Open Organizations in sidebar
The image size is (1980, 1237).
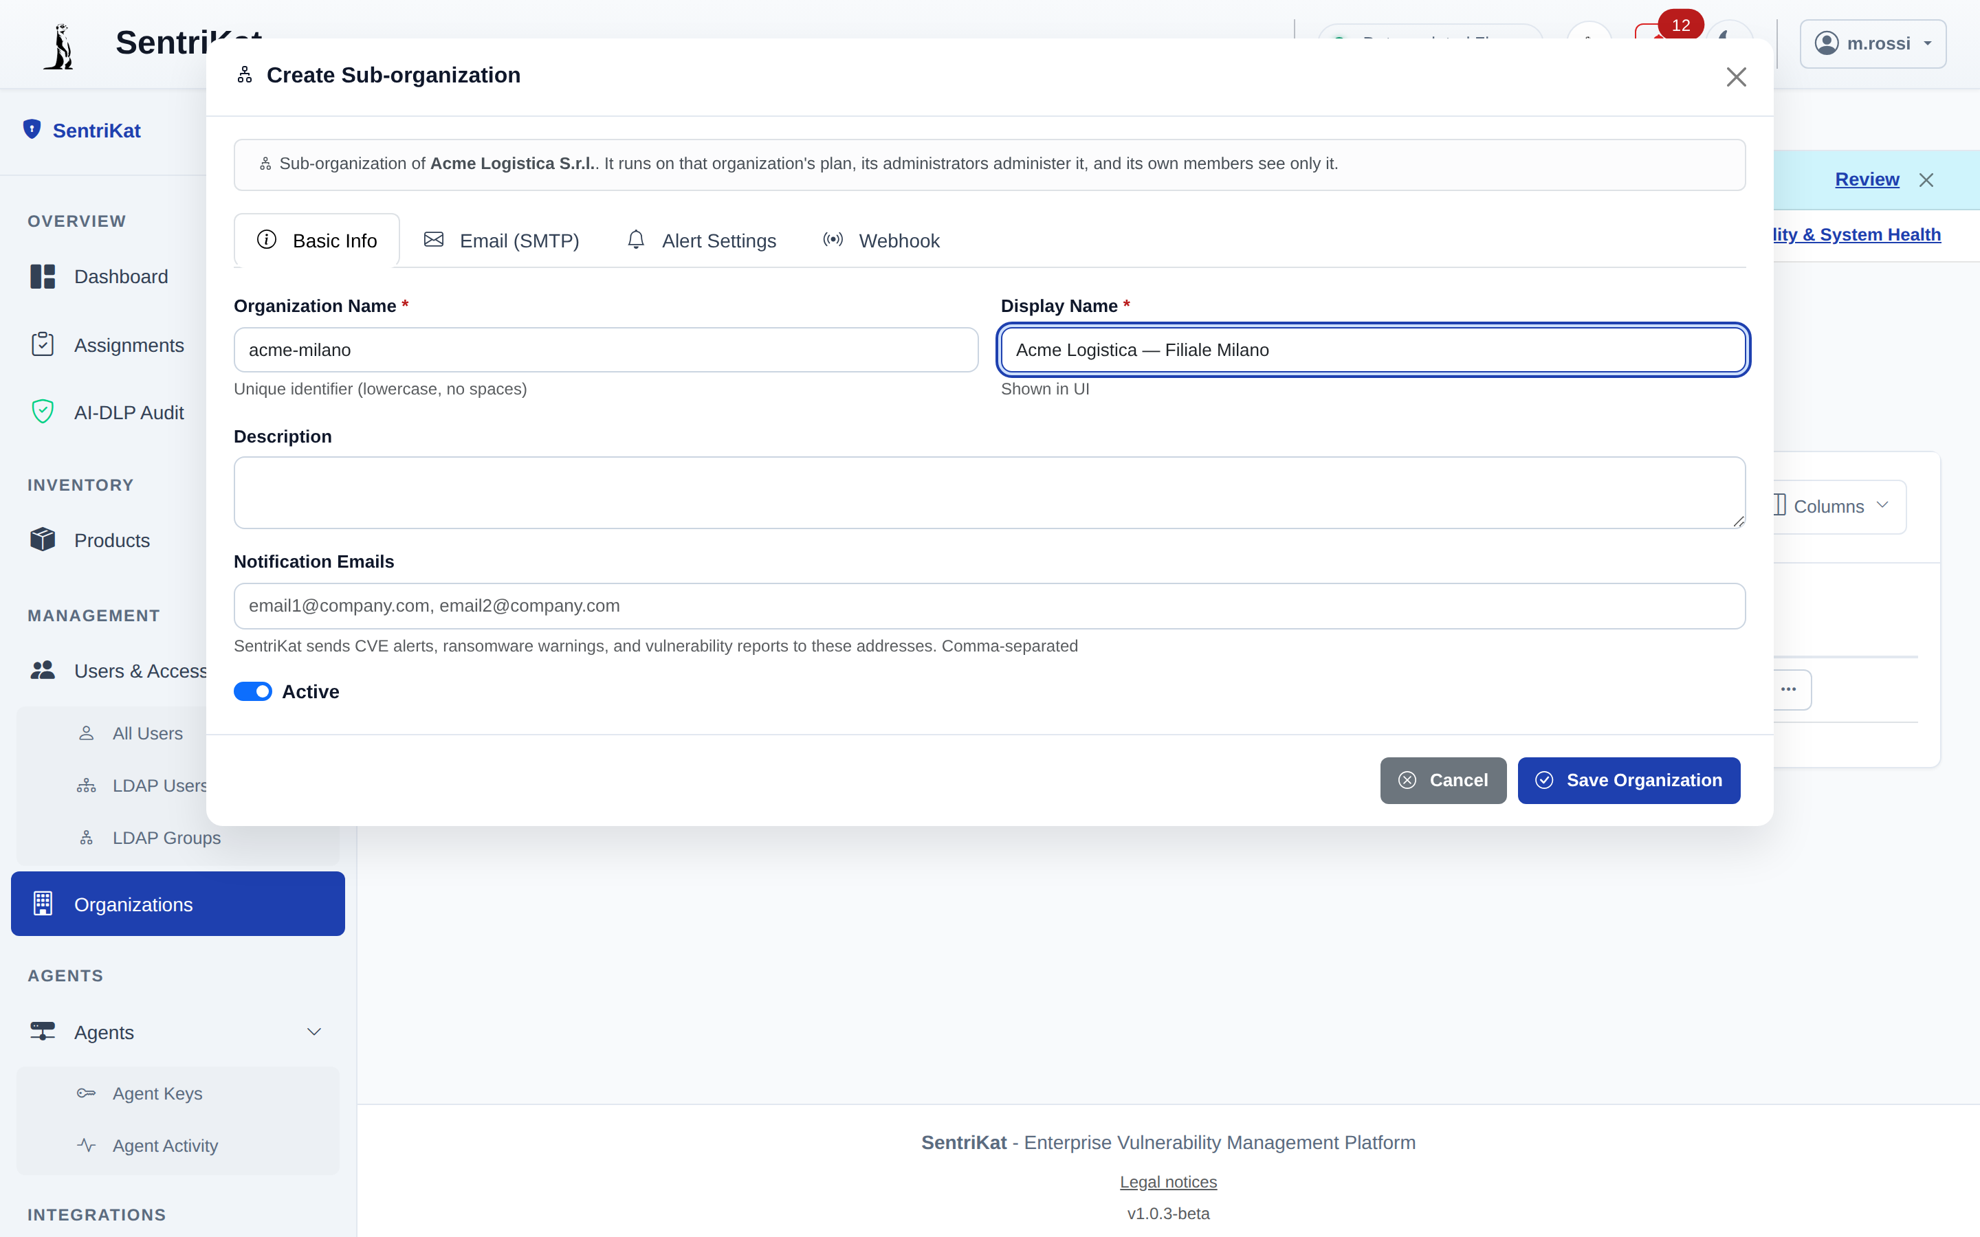click(177, 904)
